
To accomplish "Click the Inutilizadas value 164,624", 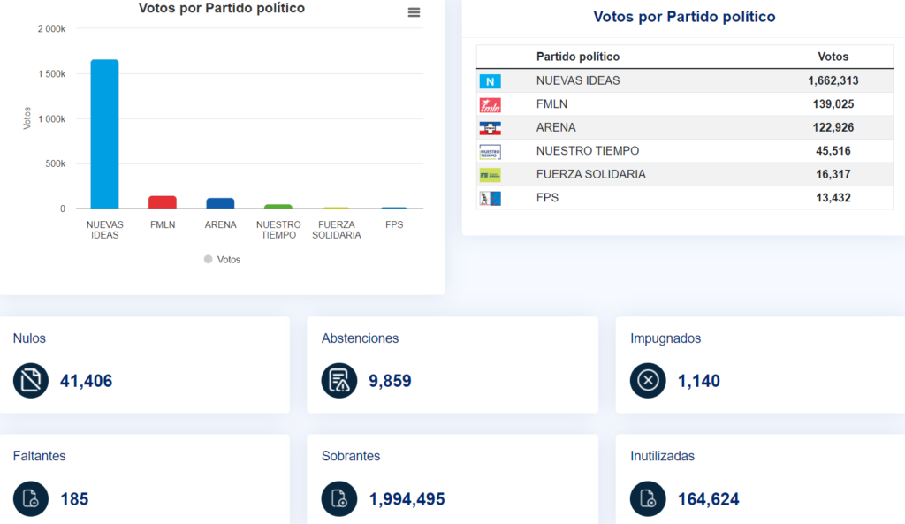I will tap(708, 499).
